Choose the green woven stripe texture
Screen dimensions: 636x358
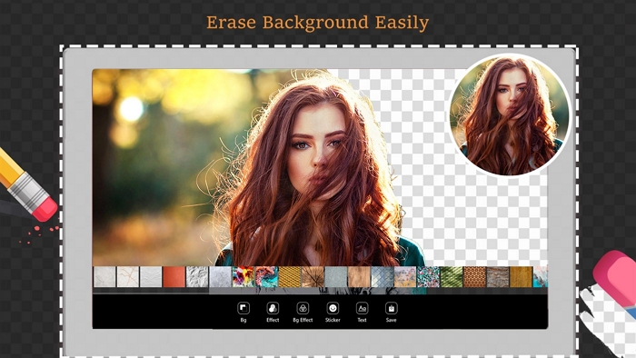(x=452, y=277)
